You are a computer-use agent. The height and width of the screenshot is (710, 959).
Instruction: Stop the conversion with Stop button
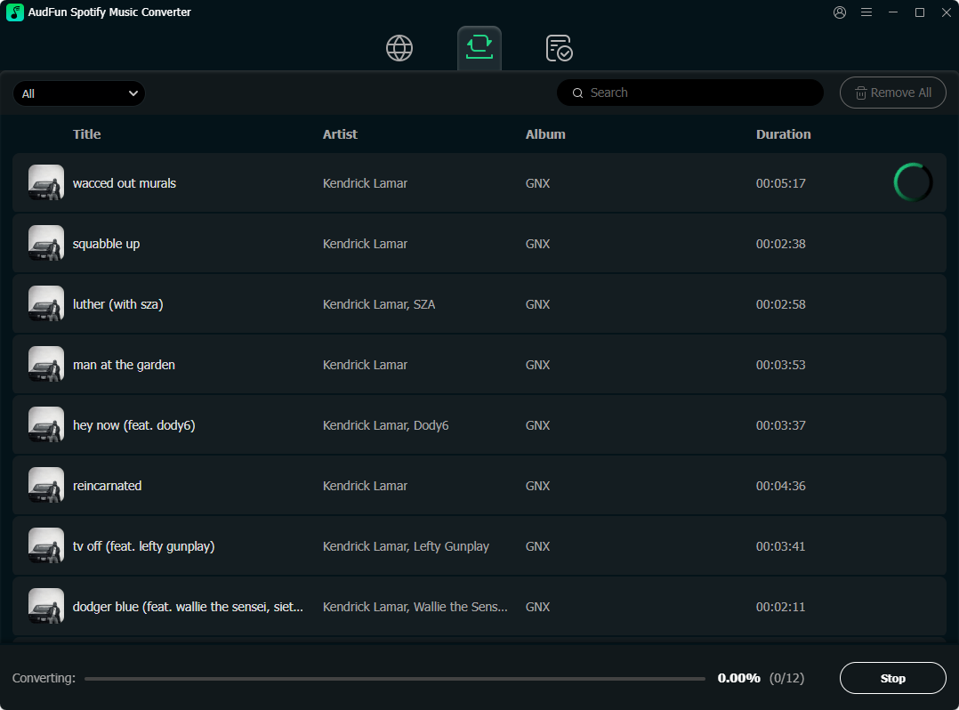(x=892, y=678)
